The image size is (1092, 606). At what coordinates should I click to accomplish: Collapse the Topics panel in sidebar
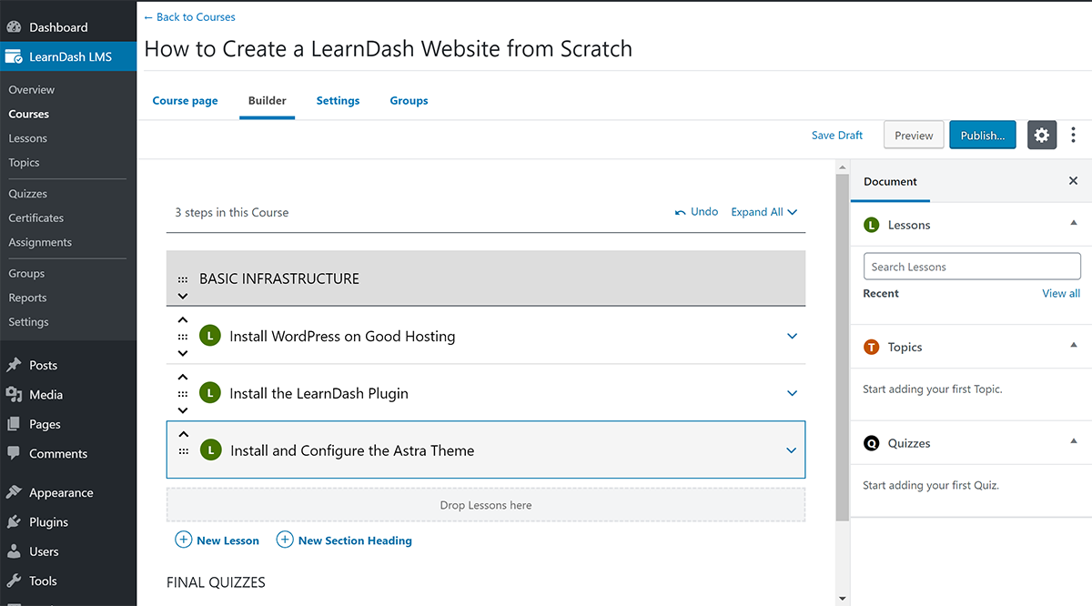pos(1074,346)
